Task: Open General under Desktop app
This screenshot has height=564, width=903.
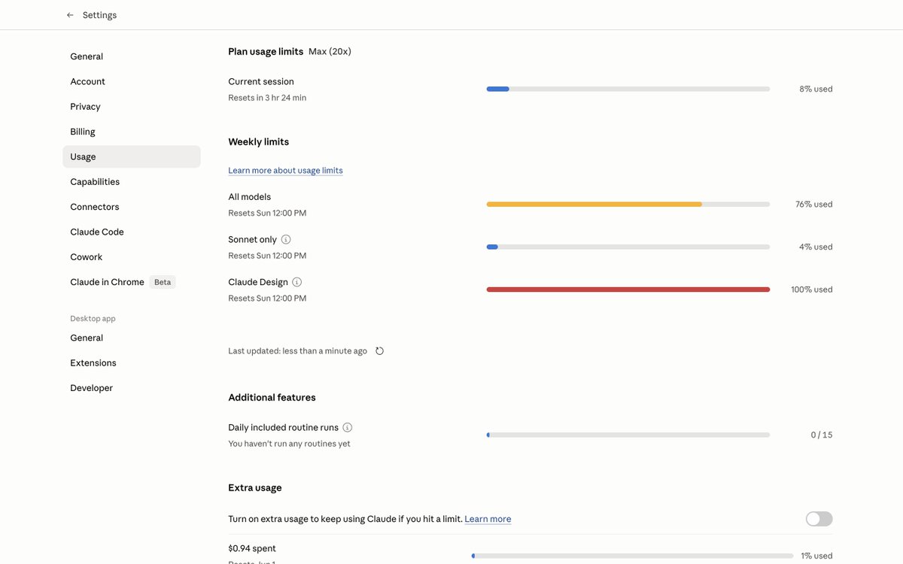Action: [132, 338]
